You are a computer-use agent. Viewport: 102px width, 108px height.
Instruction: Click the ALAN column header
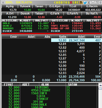(52, 85)
